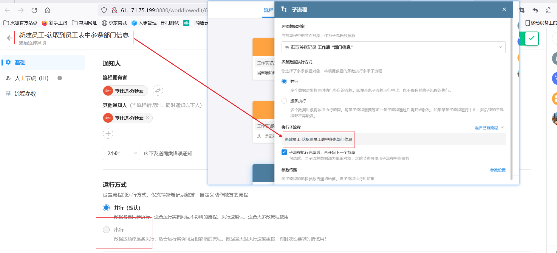Select the 并行 (默认) run mode radio
The width and height of the screenshot is (557, 253).
point(106,208)
